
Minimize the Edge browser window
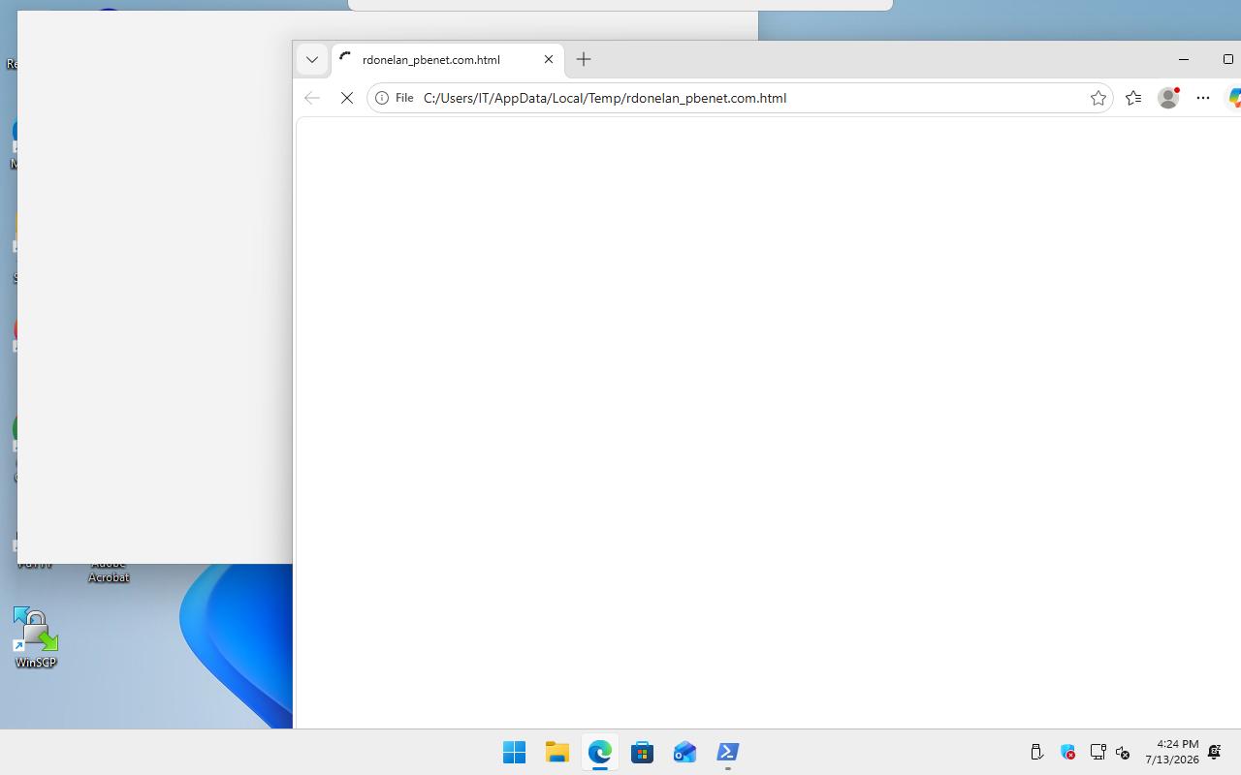(x=1184, y=59)
